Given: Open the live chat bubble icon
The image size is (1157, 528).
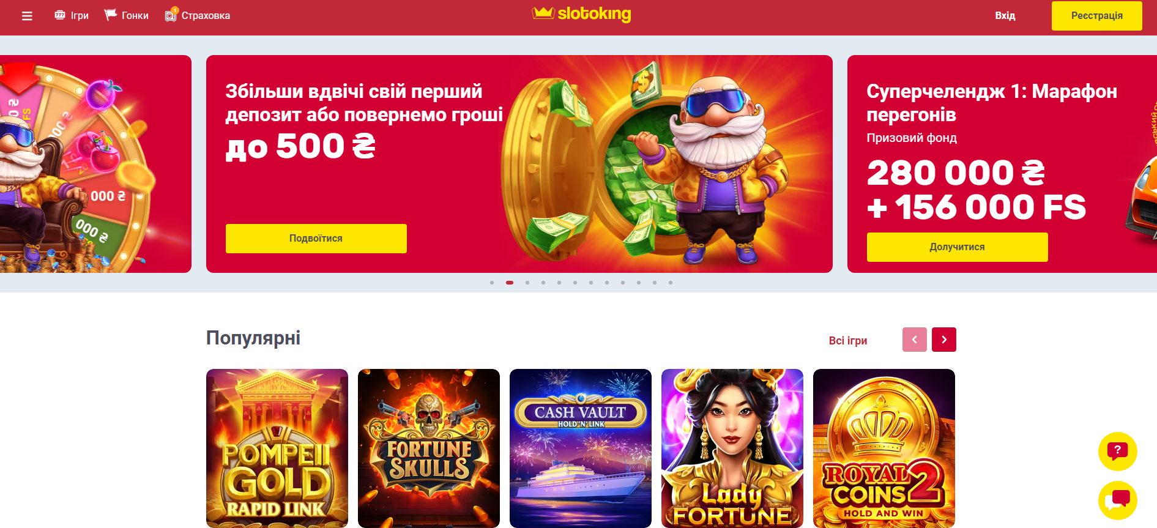Looking at the screenshot, I should tap(1117, 500).
